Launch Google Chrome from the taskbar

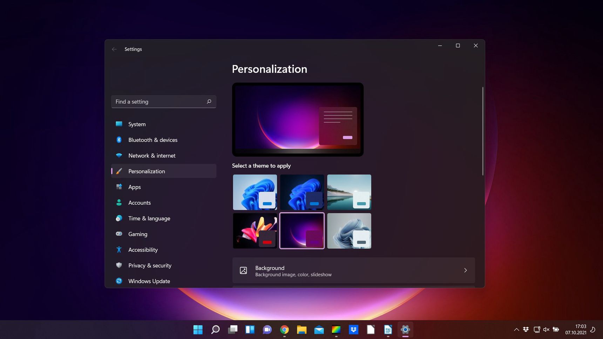click(x=284, y=330)
